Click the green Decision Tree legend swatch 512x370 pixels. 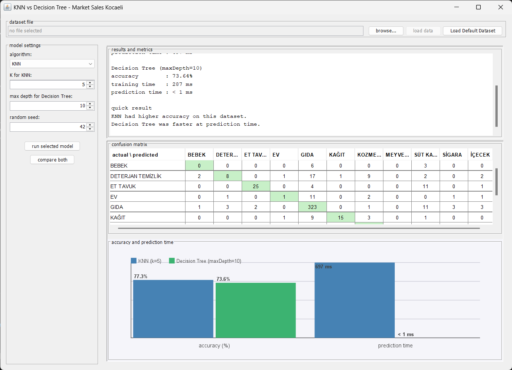coord(172,260)
